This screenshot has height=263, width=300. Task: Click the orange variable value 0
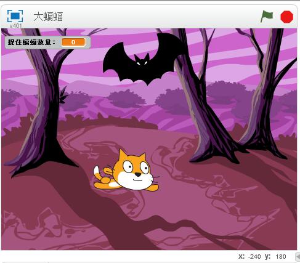[x=73, y=42]
